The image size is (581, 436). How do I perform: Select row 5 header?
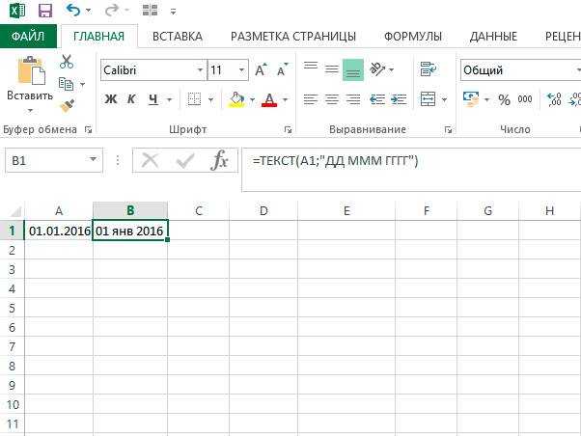click(12, 308)
